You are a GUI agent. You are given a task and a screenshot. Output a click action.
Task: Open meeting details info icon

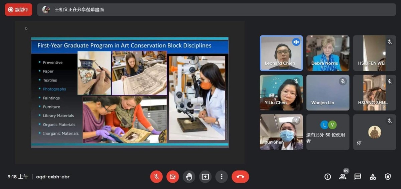[328, 177]
